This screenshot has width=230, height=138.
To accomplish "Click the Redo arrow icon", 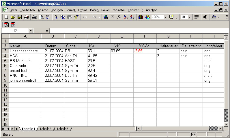I will tap(94, 17).
